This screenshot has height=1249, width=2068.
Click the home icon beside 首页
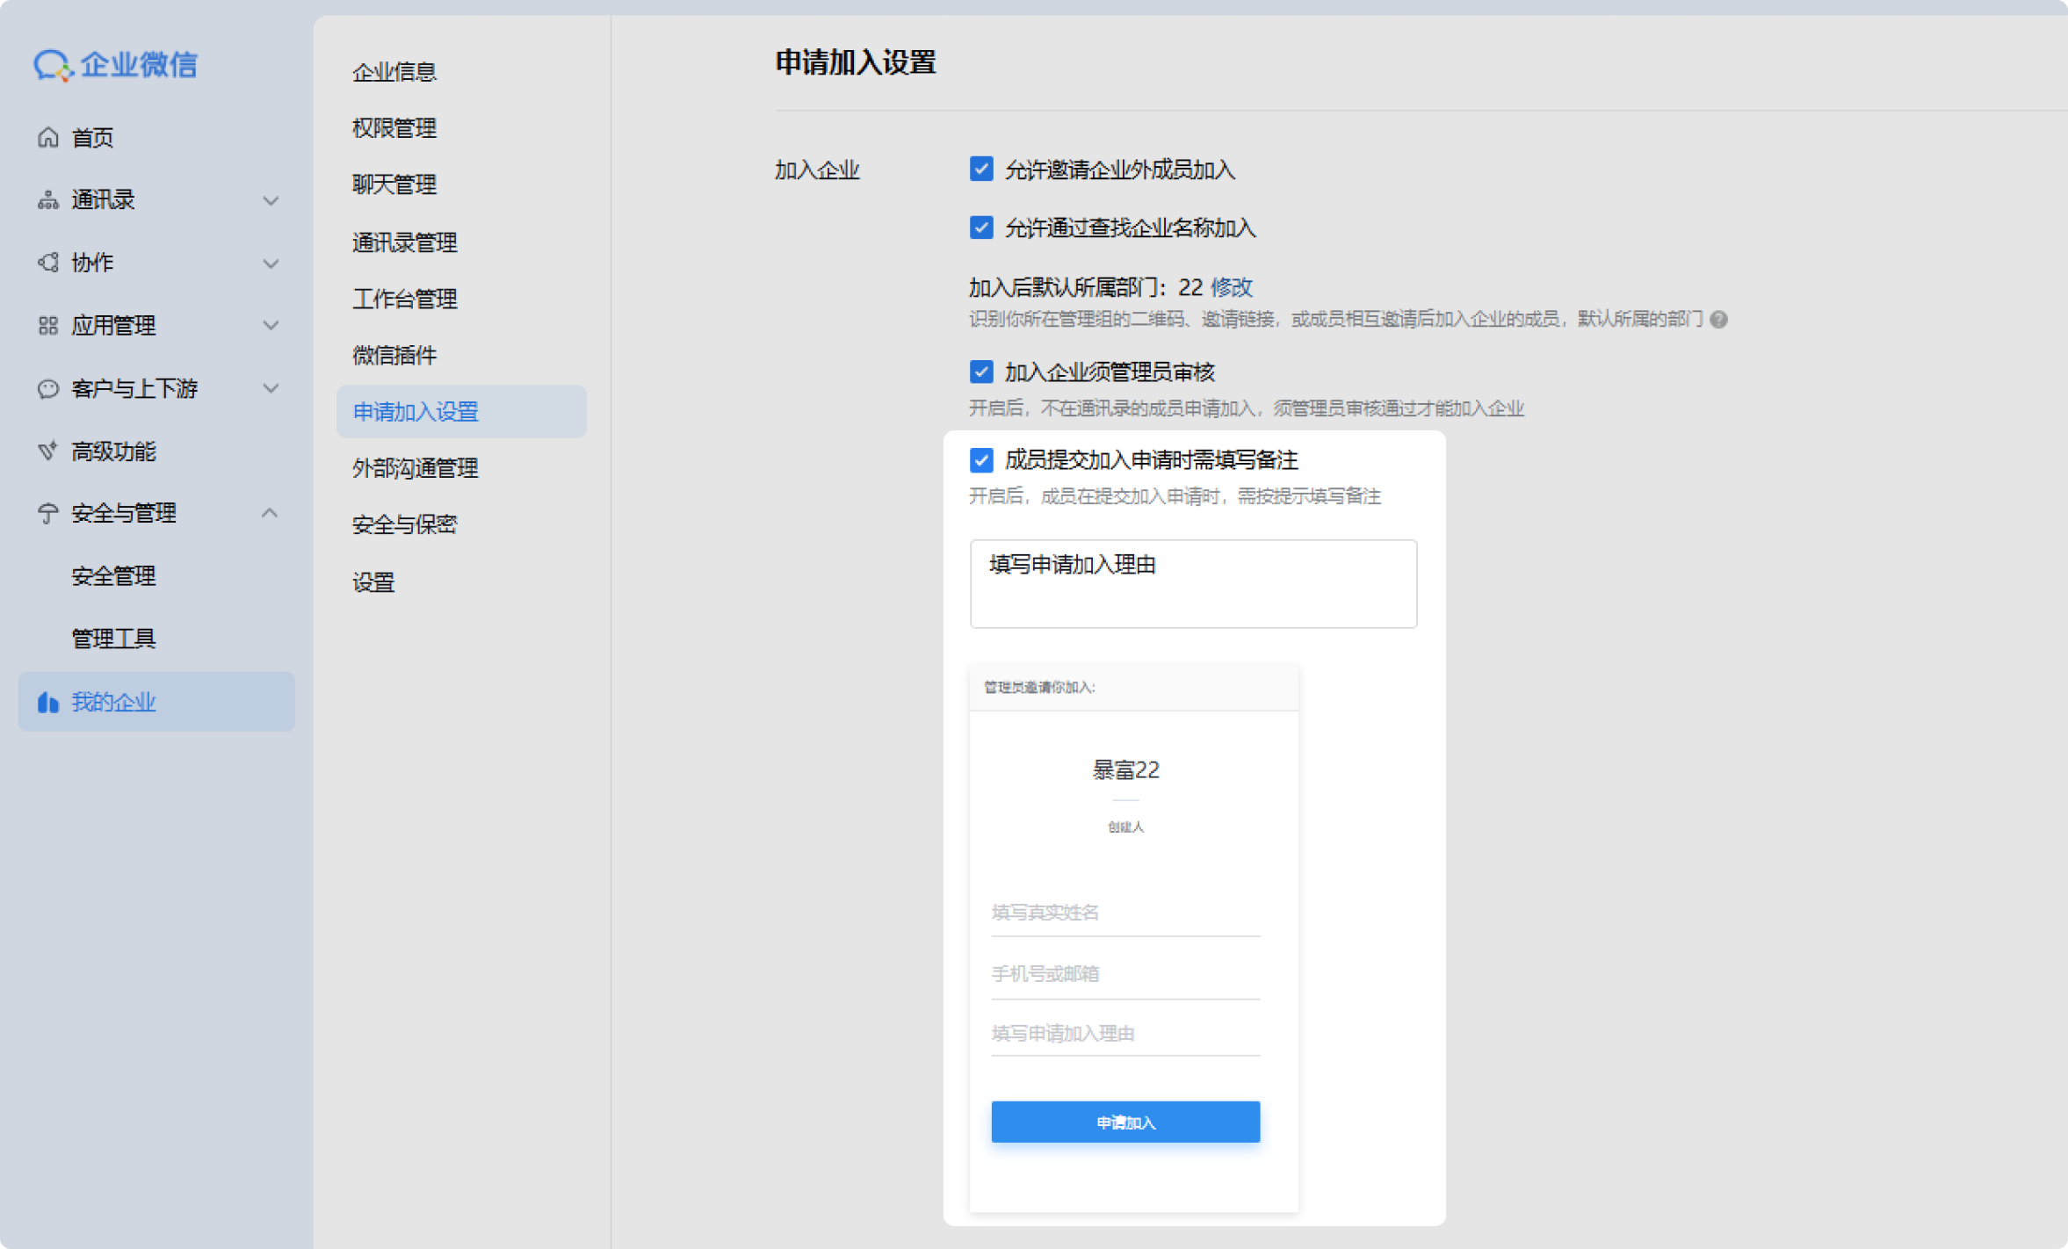pyautogui.click(x=48, y=138)
